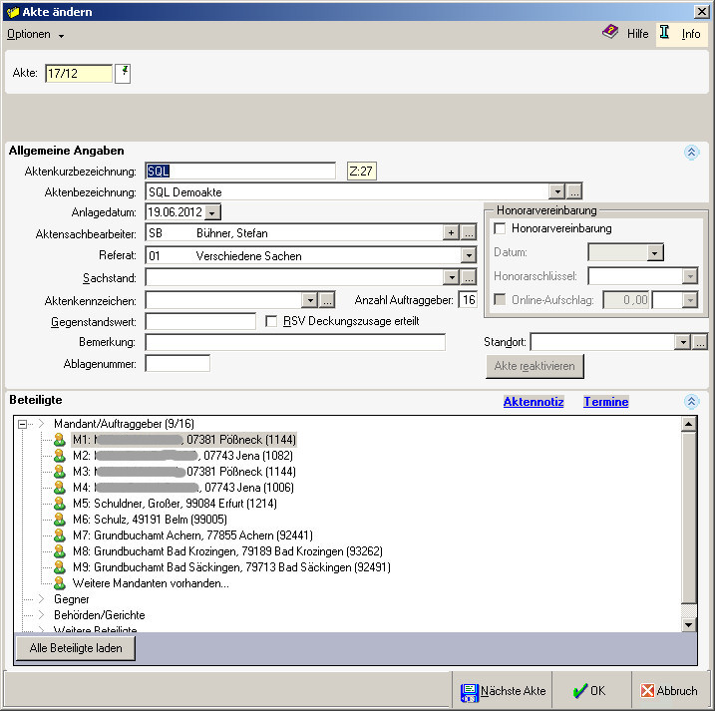Open the Aktennotiz link
The height and width of the screenshot is (711, 715).
coord(534,402)
